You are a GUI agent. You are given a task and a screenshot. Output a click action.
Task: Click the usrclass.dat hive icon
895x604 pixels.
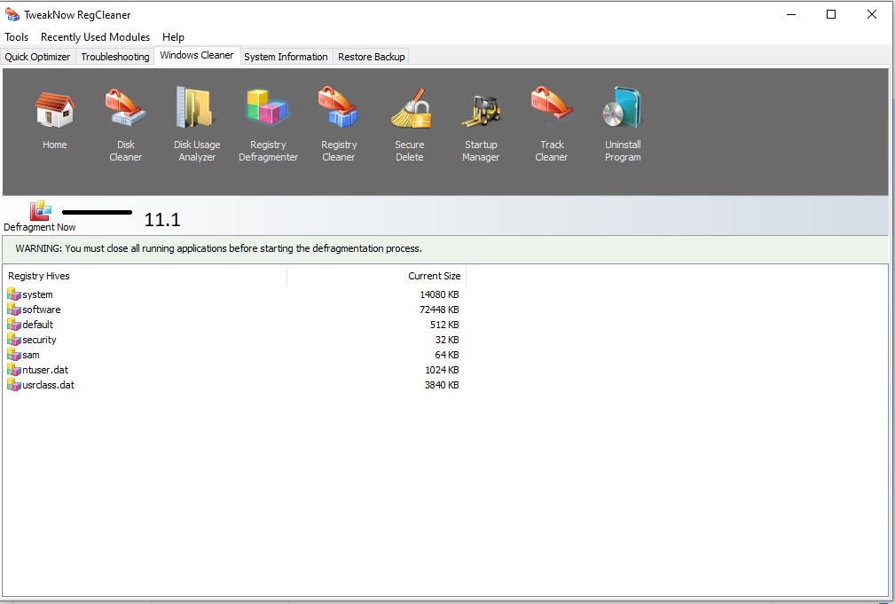13,384
